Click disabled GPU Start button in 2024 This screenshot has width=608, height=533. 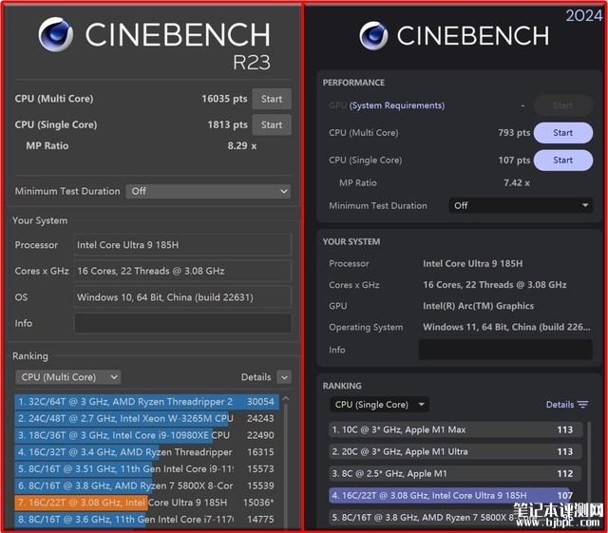563,105
